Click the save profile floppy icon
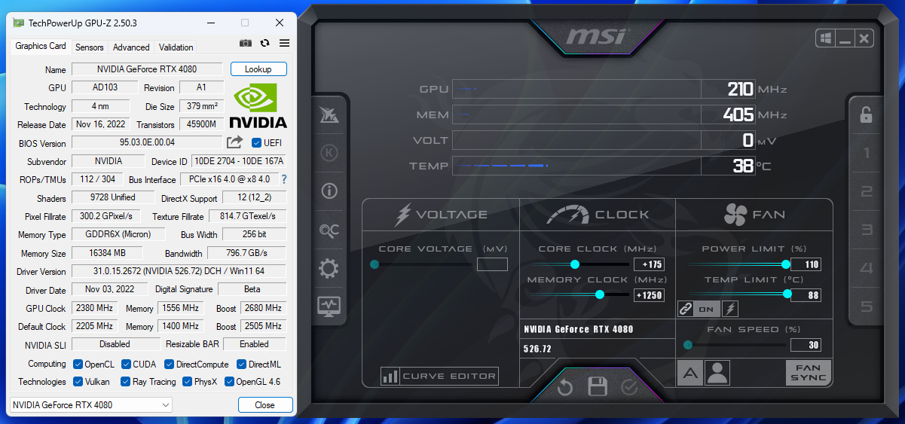Image resolution: width=905 pixels, height=424 pixels. pos(598,387)
